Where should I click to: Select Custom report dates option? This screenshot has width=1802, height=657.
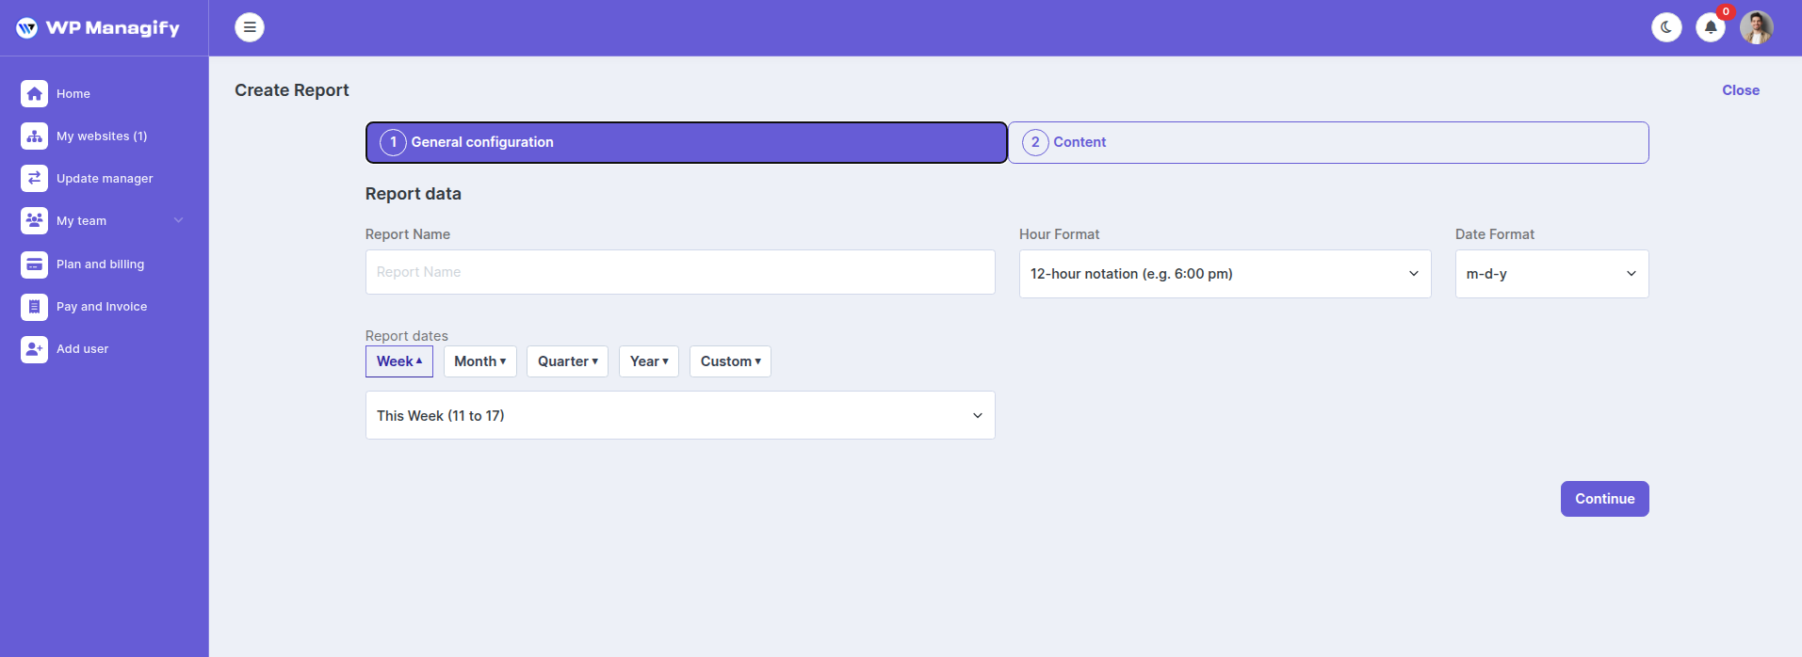[730, 361]
